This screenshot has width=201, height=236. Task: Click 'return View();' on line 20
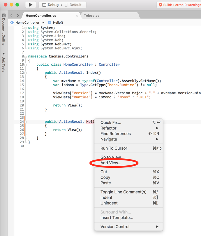68,105
